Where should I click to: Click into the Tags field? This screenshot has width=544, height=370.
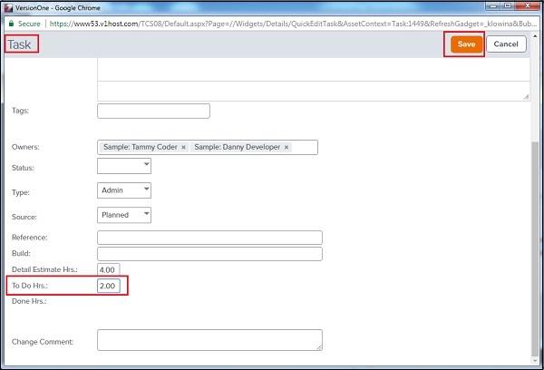(153, 111)
